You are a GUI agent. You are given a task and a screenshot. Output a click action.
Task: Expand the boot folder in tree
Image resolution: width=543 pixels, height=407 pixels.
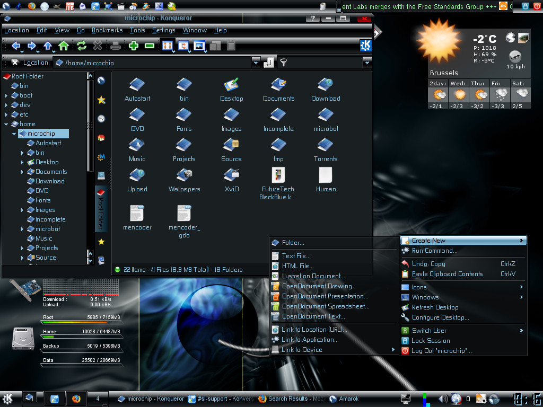point(6,95)
